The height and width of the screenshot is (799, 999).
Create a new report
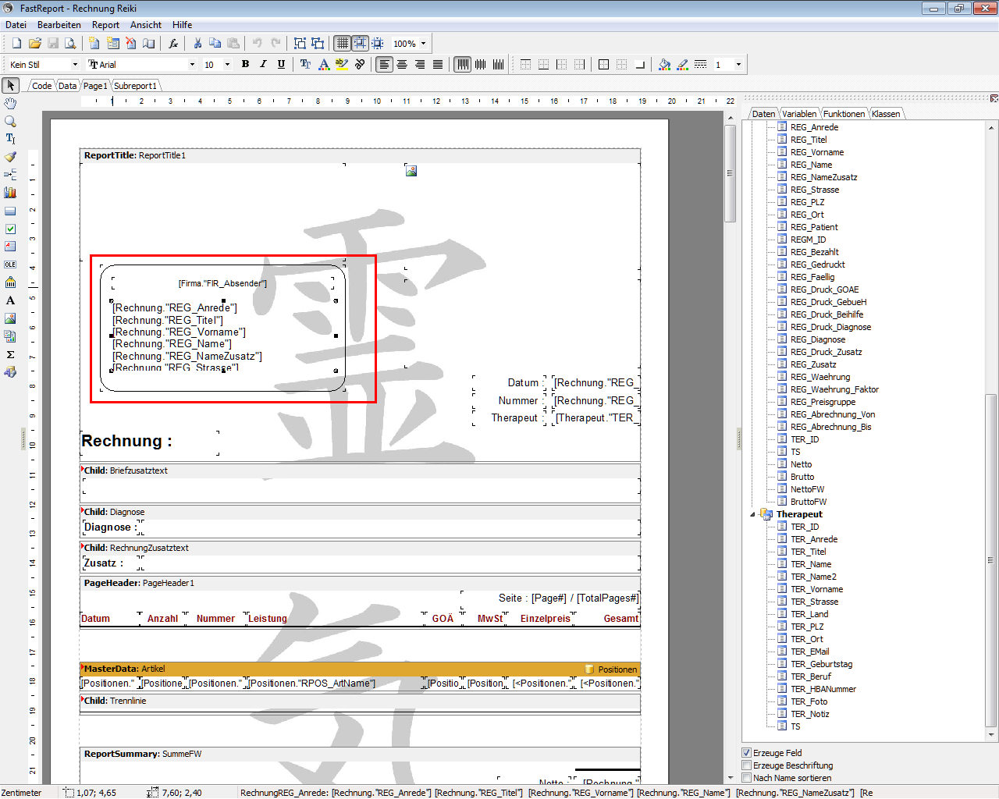coord(16,44)
